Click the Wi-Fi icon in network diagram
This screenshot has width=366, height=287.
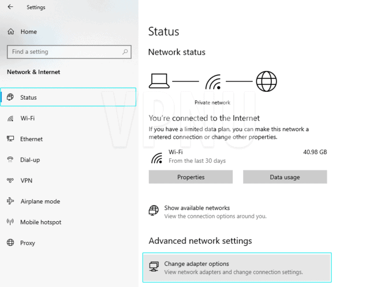[213, 82]
